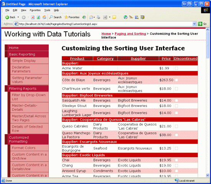The height and width of the screenshot is (184, 211).
Task: Click the vertical scrollbar down arrow
Action: pyautogui.click(x=208, y=175)
